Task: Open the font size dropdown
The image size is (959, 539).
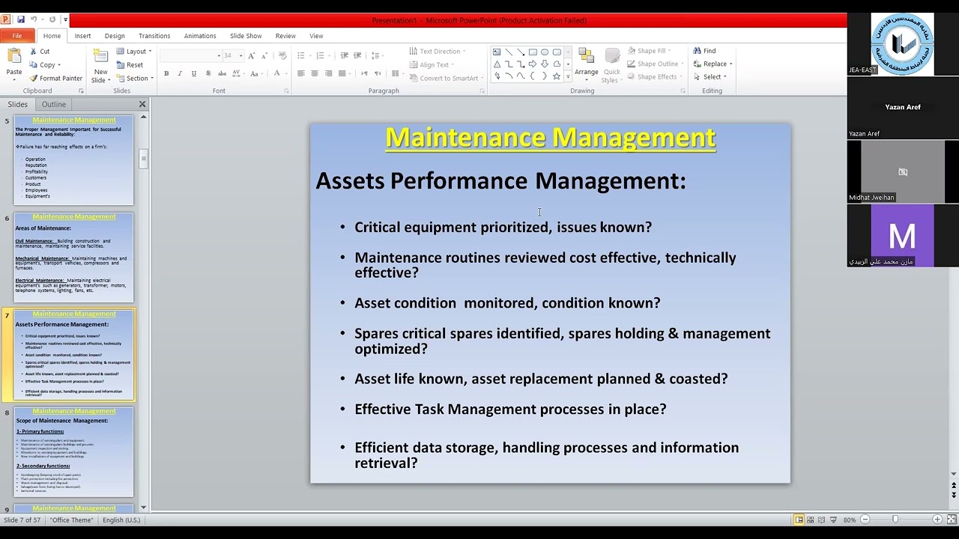Action: [x=240, y=55]
